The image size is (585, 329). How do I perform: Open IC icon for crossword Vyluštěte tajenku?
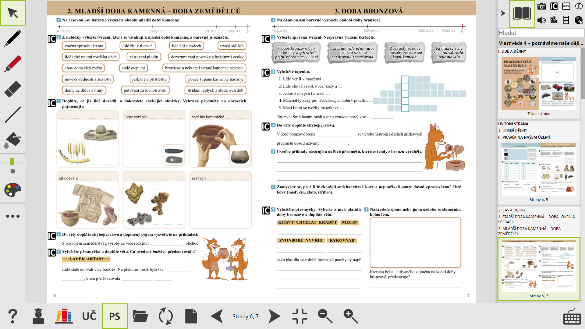click(266, 73)
